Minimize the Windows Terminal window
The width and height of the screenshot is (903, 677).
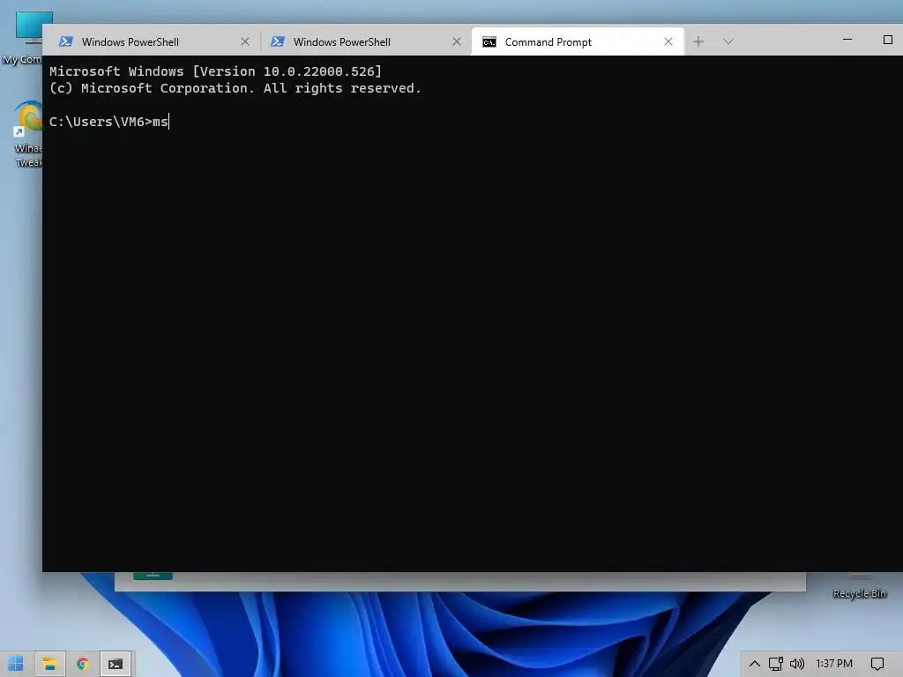pos(847,40)
